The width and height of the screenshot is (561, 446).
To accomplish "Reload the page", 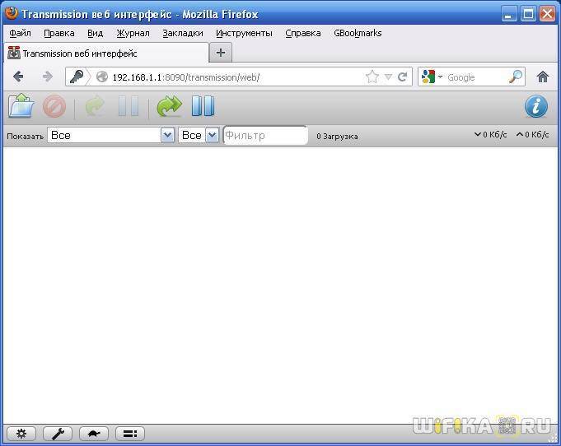I will pyautogui.click(x=403, y=77).
